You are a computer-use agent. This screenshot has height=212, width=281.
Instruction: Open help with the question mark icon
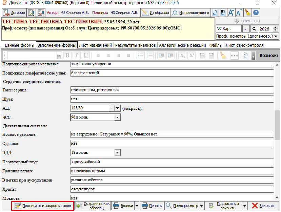[256, 13]
